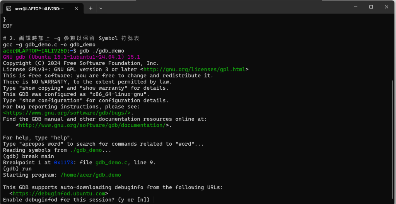The width and height of the screenshot is (396, 204).
Task: Open the debuginfod.ubuntu.com link
Action: [x=59, y=194]
